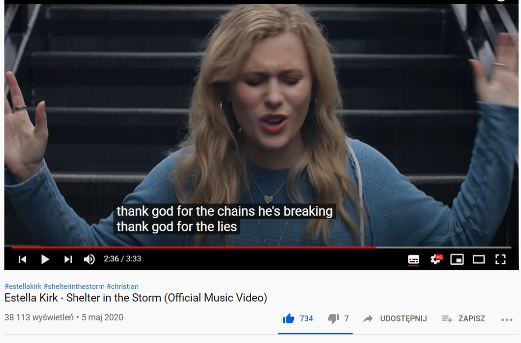Open the three-dot more actions menu
This screenshot has height=343, width=521.
507,320
